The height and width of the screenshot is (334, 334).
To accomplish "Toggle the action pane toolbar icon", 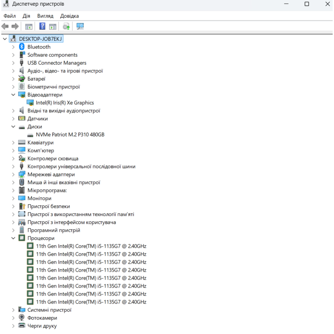I will click(52, 26).
